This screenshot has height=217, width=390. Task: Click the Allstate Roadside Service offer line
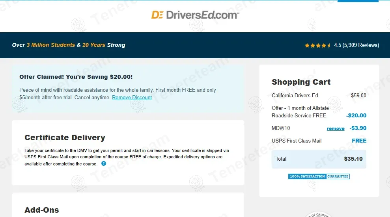pos(300,112)
